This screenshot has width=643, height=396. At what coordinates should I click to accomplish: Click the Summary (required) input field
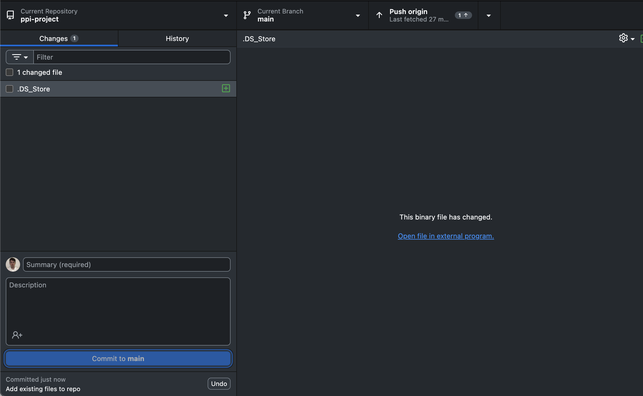coord(126,264)
